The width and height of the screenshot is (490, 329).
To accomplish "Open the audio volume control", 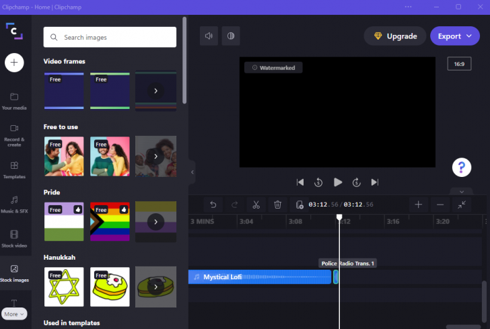I will 209,36.
